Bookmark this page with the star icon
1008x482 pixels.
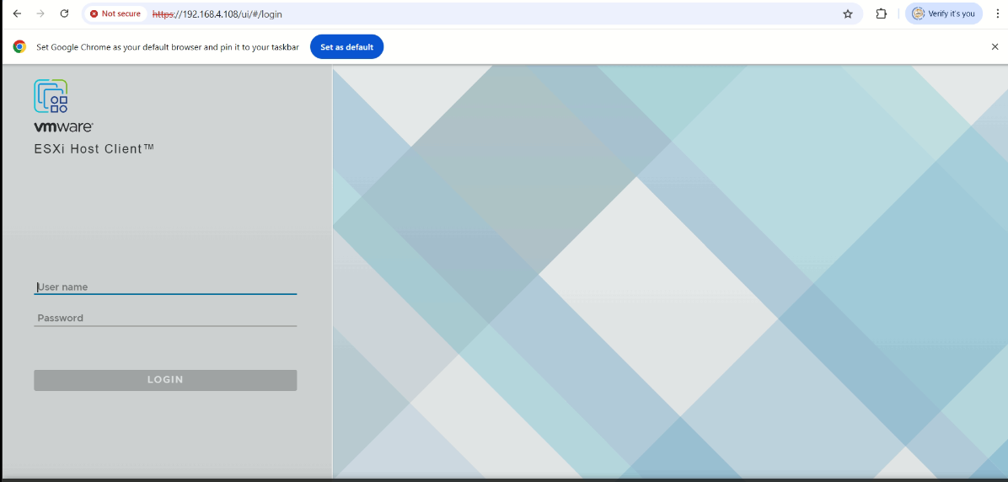(848, 13)
